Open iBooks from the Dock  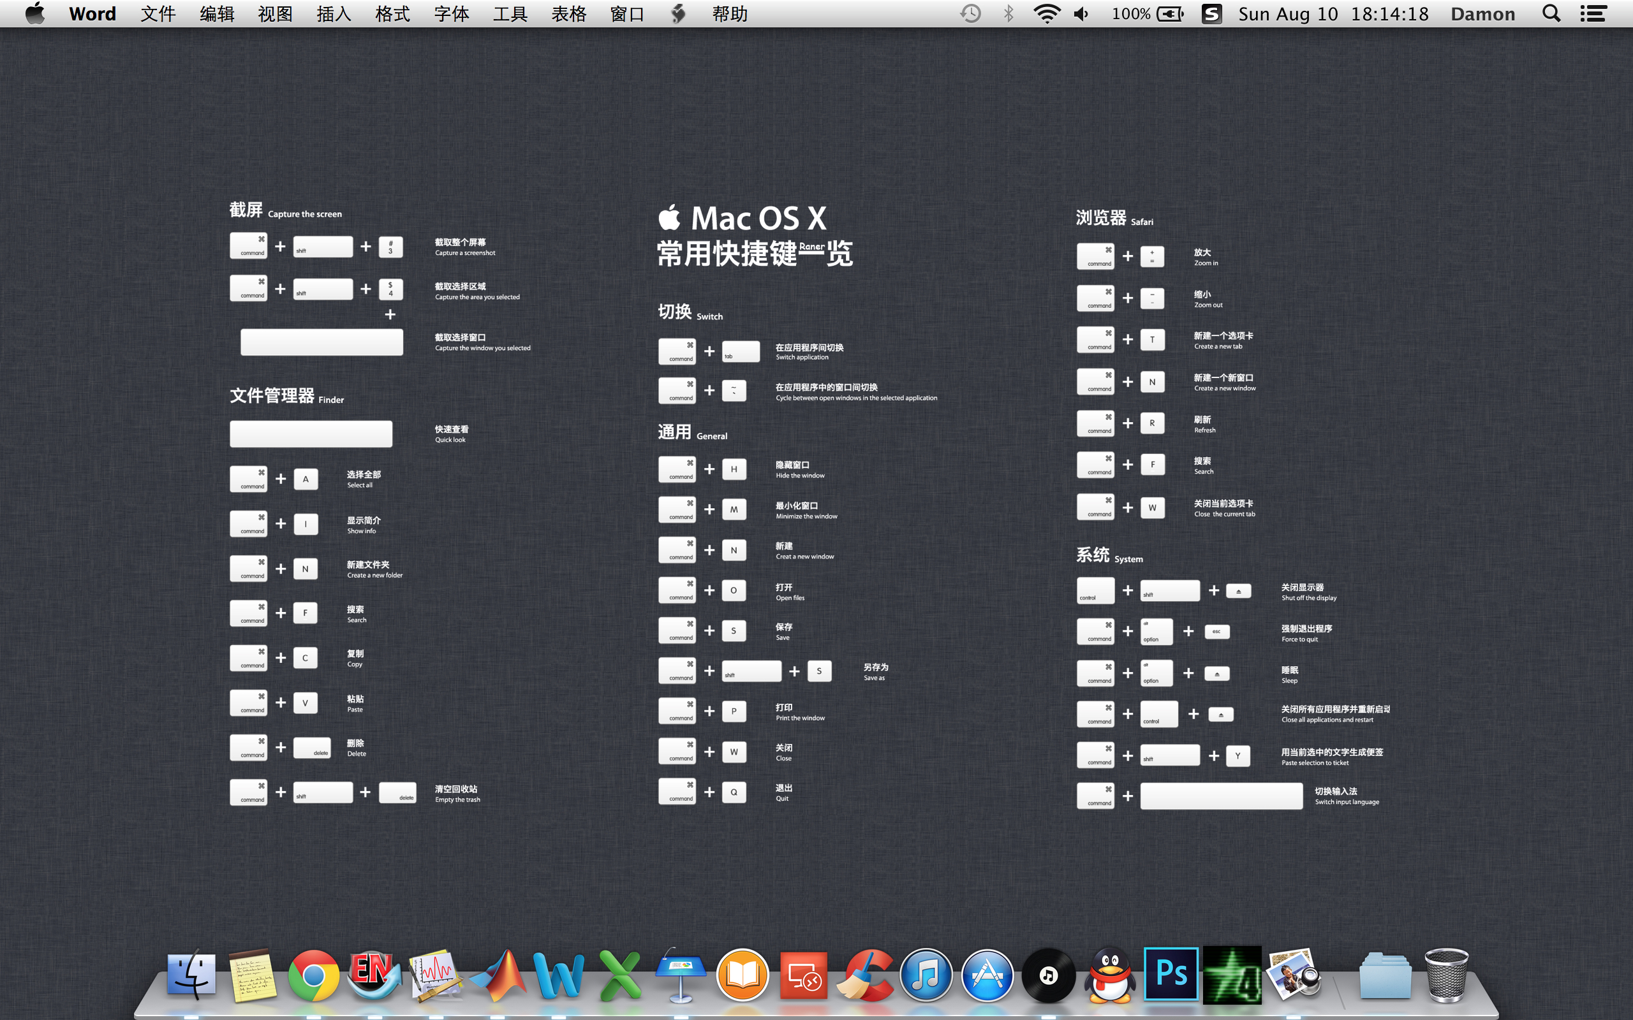coord(743,975)
